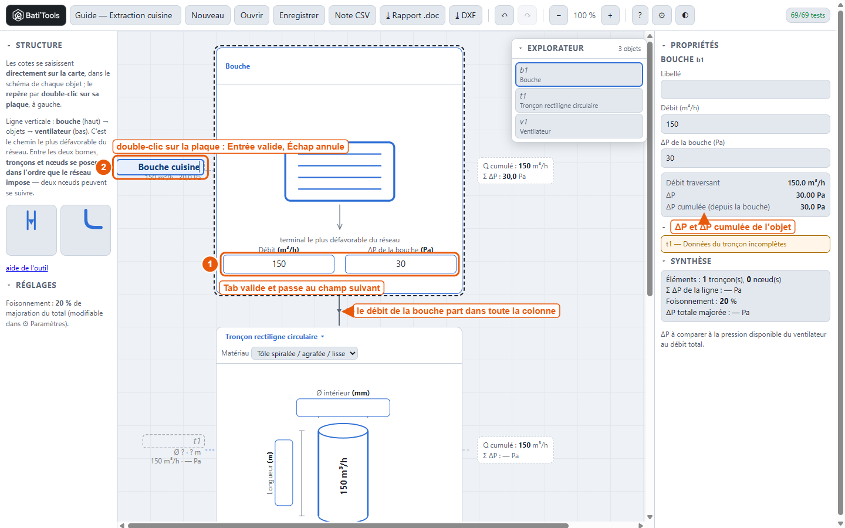Toggle dark mode contrast icon
This screenshot has height=528, width=845.
pyautogui.click(x=685, y=15)
